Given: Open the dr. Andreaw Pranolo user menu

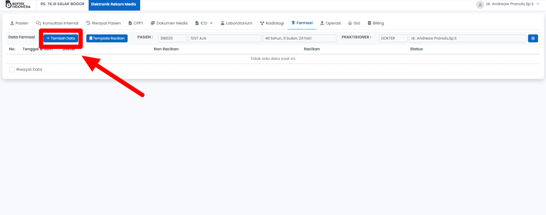Looking at the screenshot, I should (510, 4).
